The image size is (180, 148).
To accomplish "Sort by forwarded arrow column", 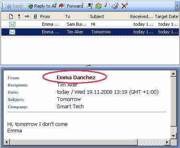I will click(27, 16).
